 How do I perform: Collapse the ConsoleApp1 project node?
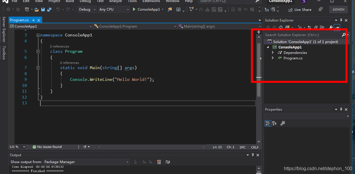tap(268, 47)
